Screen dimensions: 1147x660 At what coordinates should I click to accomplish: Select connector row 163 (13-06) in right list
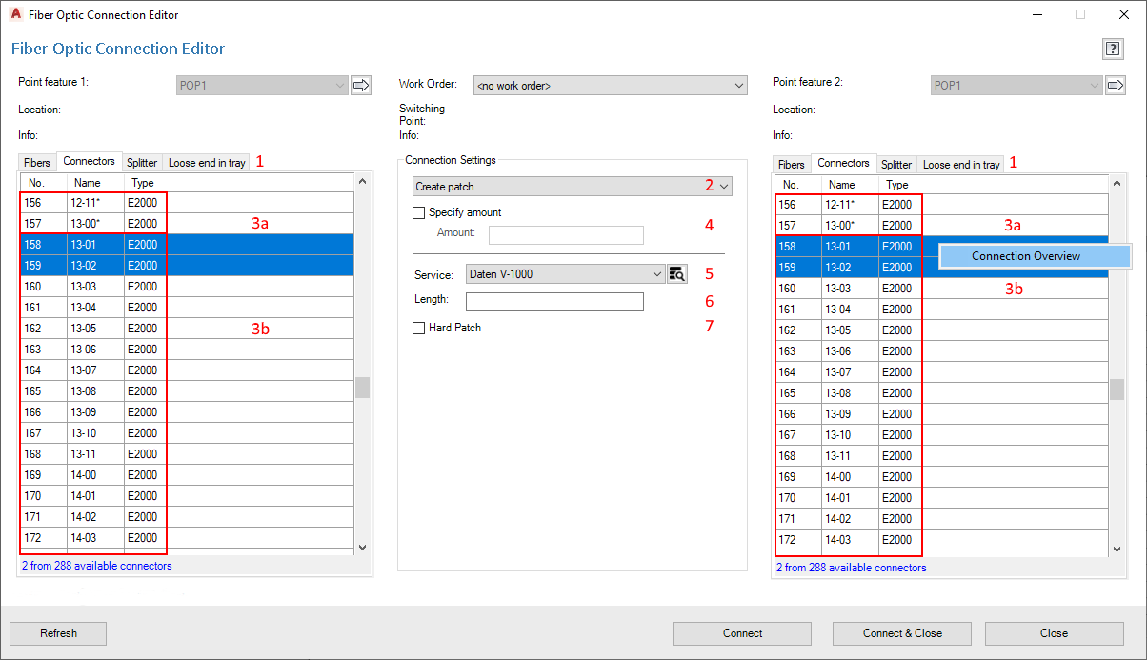coord(941,351)
